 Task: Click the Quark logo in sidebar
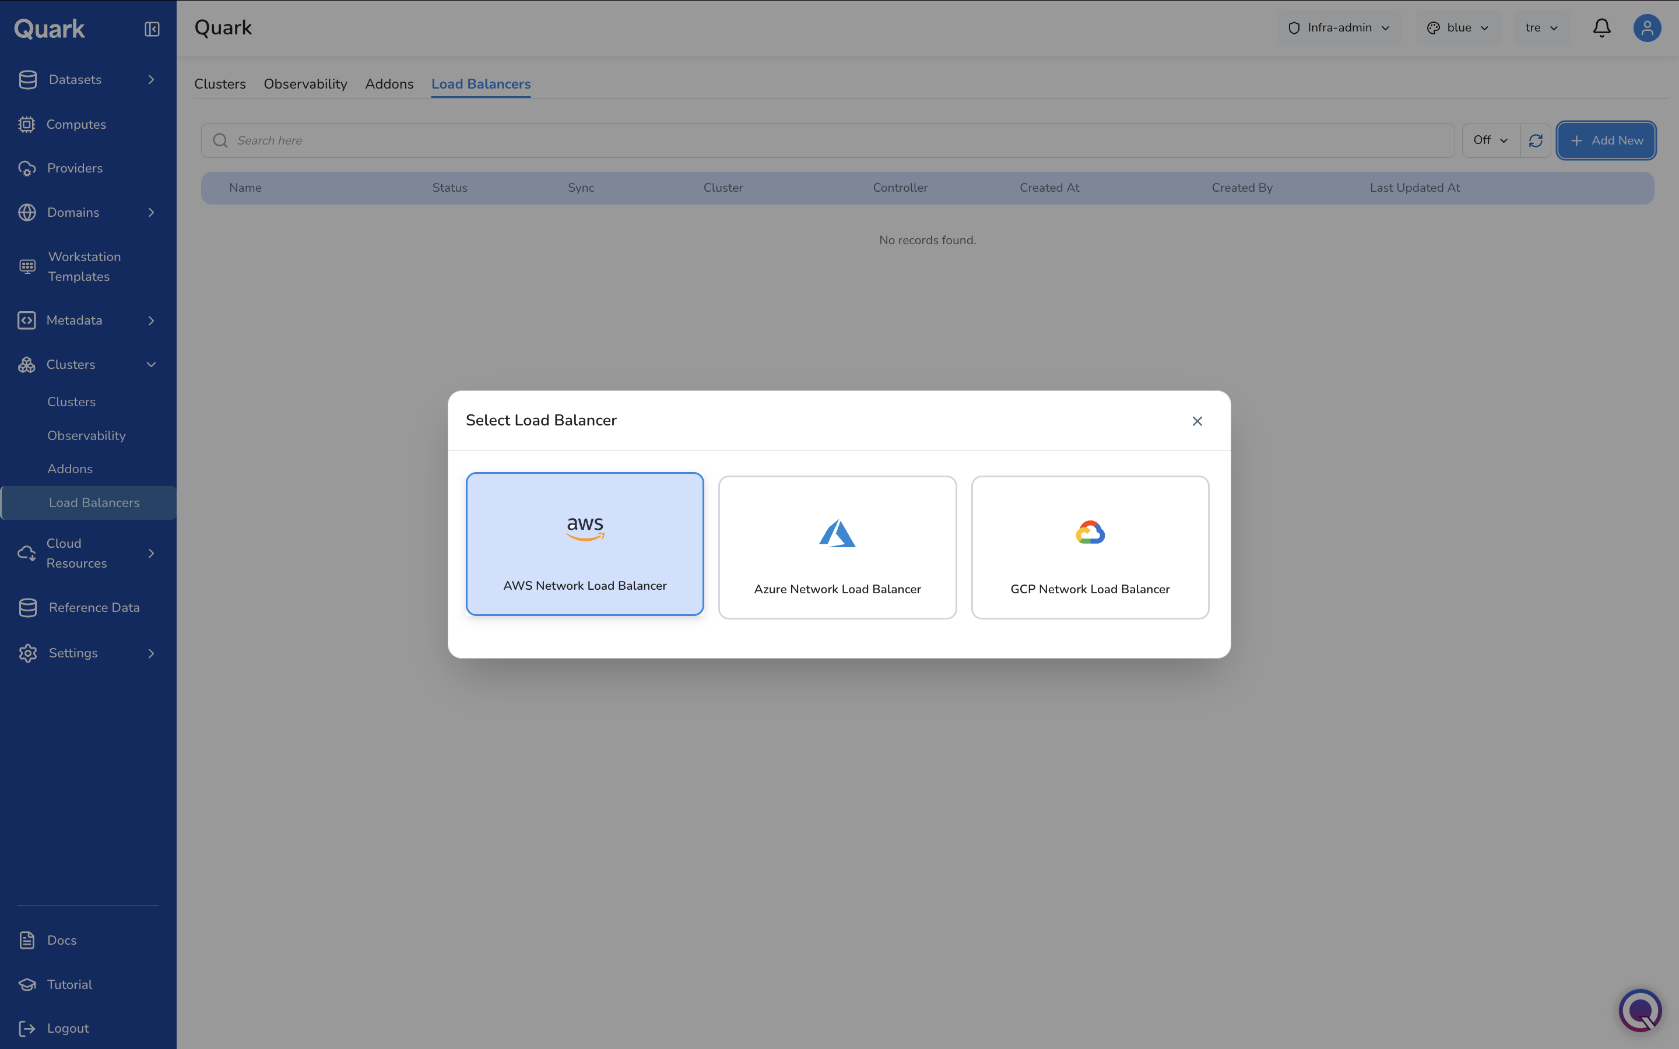49,29
